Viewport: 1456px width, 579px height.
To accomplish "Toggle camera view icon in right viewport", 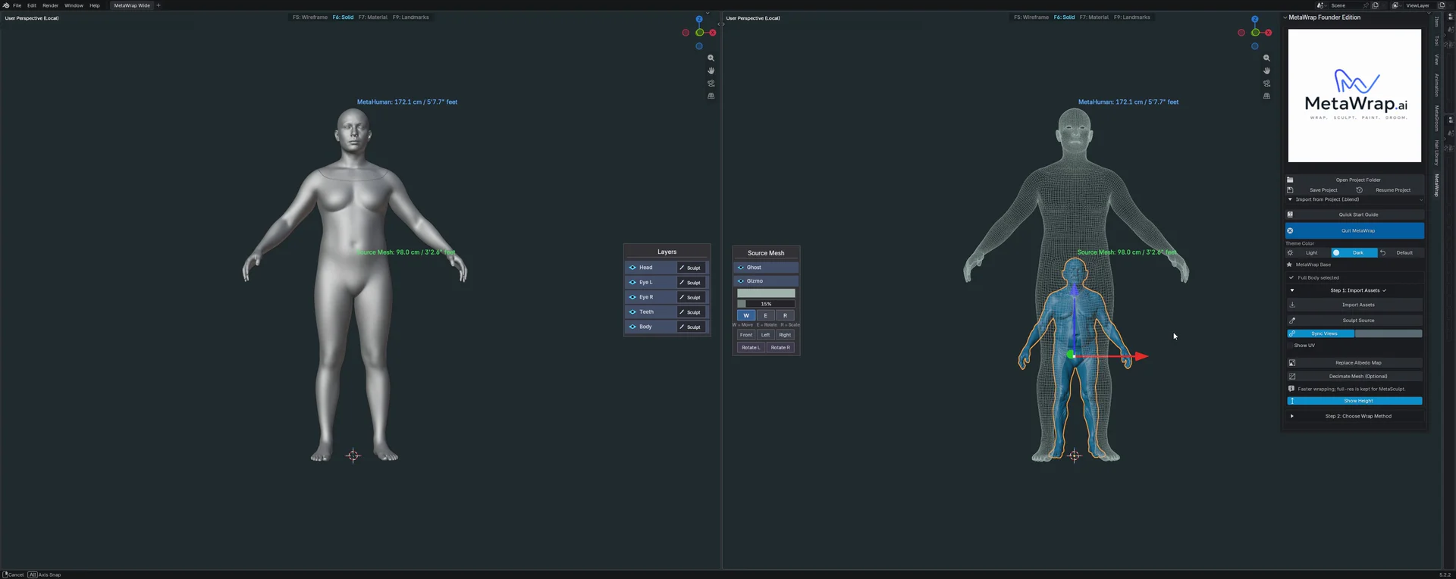I will click(1266, 83).
